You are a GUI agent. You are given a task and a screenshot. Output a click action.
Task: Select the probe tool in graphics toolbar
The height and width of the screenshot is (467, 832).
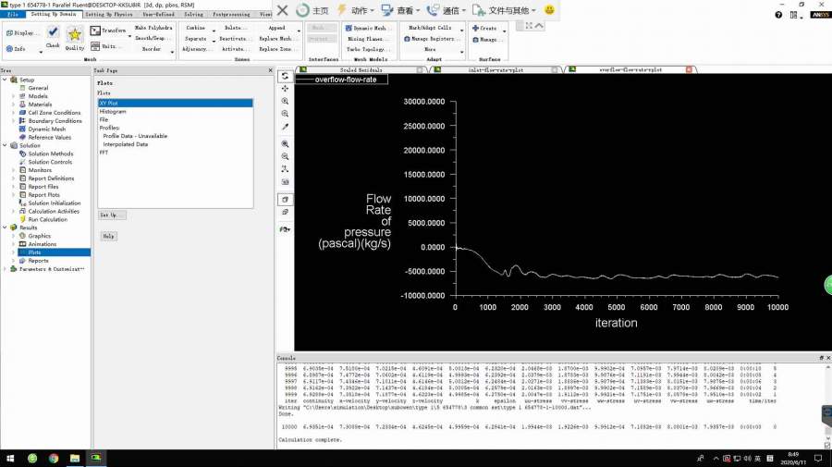coord(286,127)
